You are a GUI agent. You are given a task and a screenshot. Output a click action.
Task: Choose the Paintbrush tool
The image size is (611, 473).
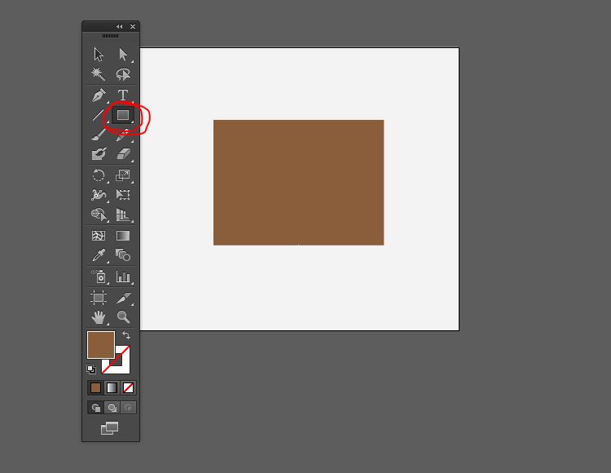pos(99,134)
